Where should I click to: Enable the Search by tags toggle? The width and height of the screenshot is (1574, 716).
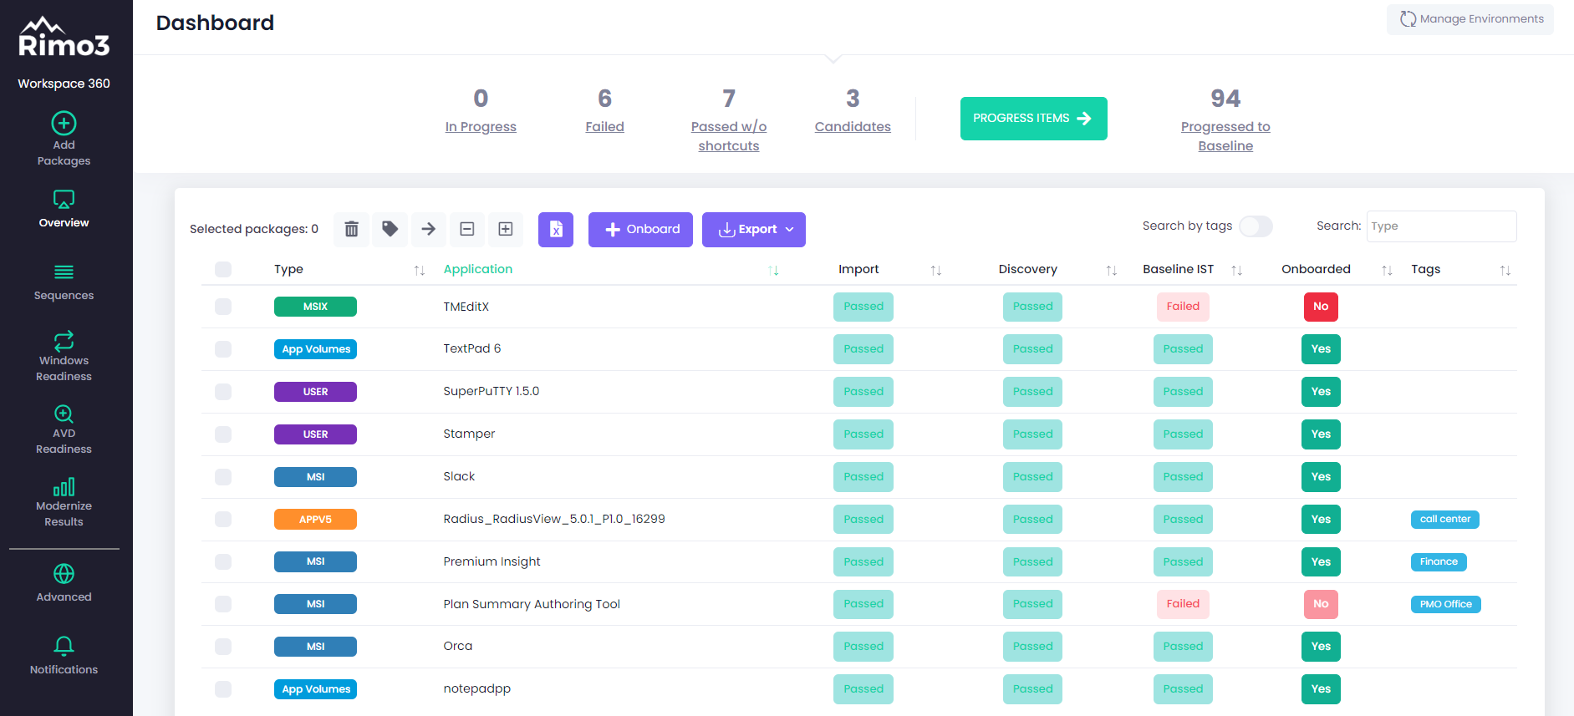click(1256, 226)
